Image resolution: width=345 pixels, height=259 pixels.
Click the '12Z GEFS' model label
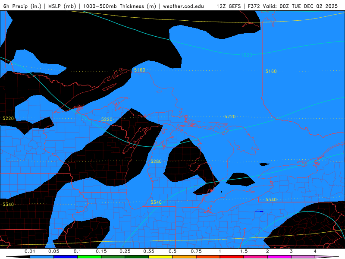click(229, 6)
